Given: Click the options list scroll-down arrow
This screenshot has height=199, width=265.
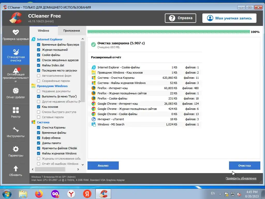Looking at the screenshot, I should click(x=83, y=165).
